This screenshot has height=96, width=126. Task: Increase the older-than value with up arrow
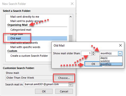[93, 52]
